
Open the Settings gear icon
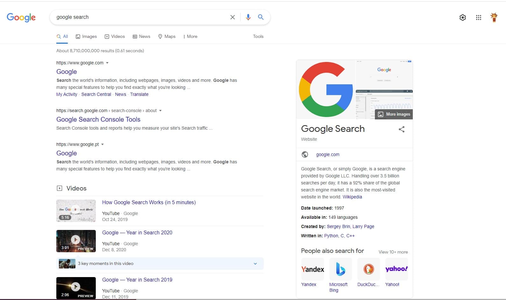coord(462,18)
